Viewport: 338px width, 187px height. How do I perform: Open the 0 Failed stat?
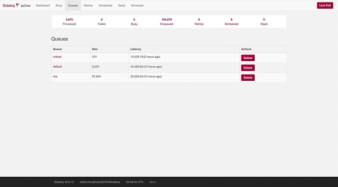102,22
